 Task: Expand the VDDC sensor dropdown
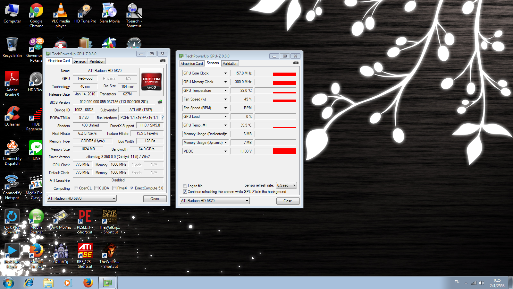225,151
